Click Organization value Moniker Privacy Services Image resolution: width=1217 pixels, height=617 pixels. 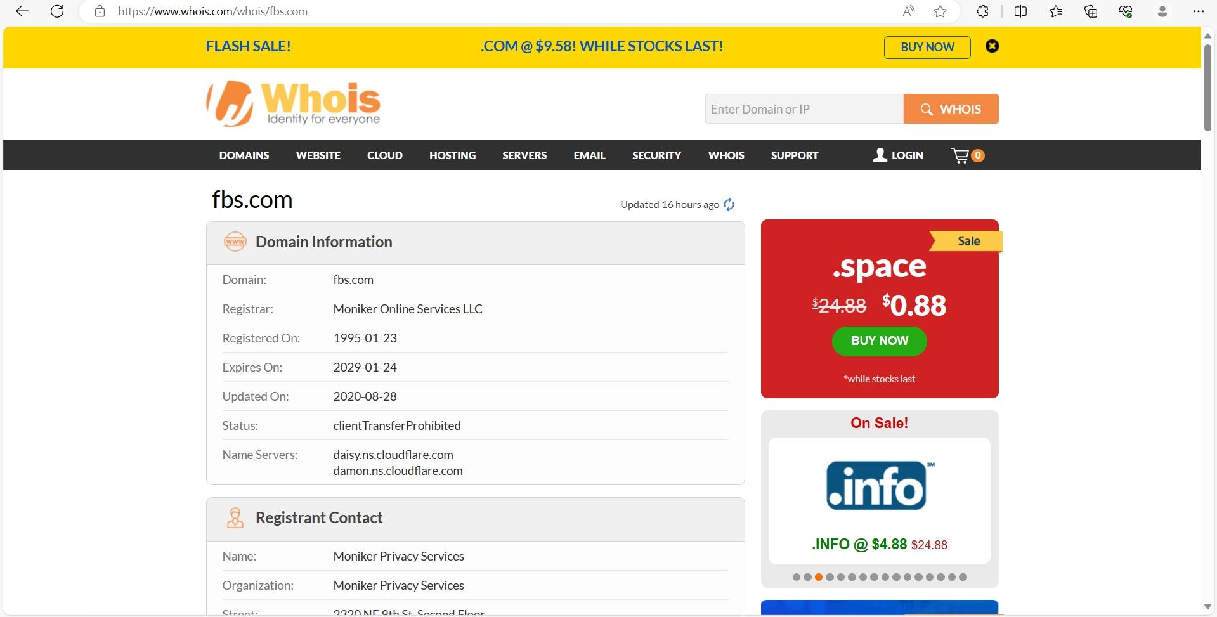point(399,585)
